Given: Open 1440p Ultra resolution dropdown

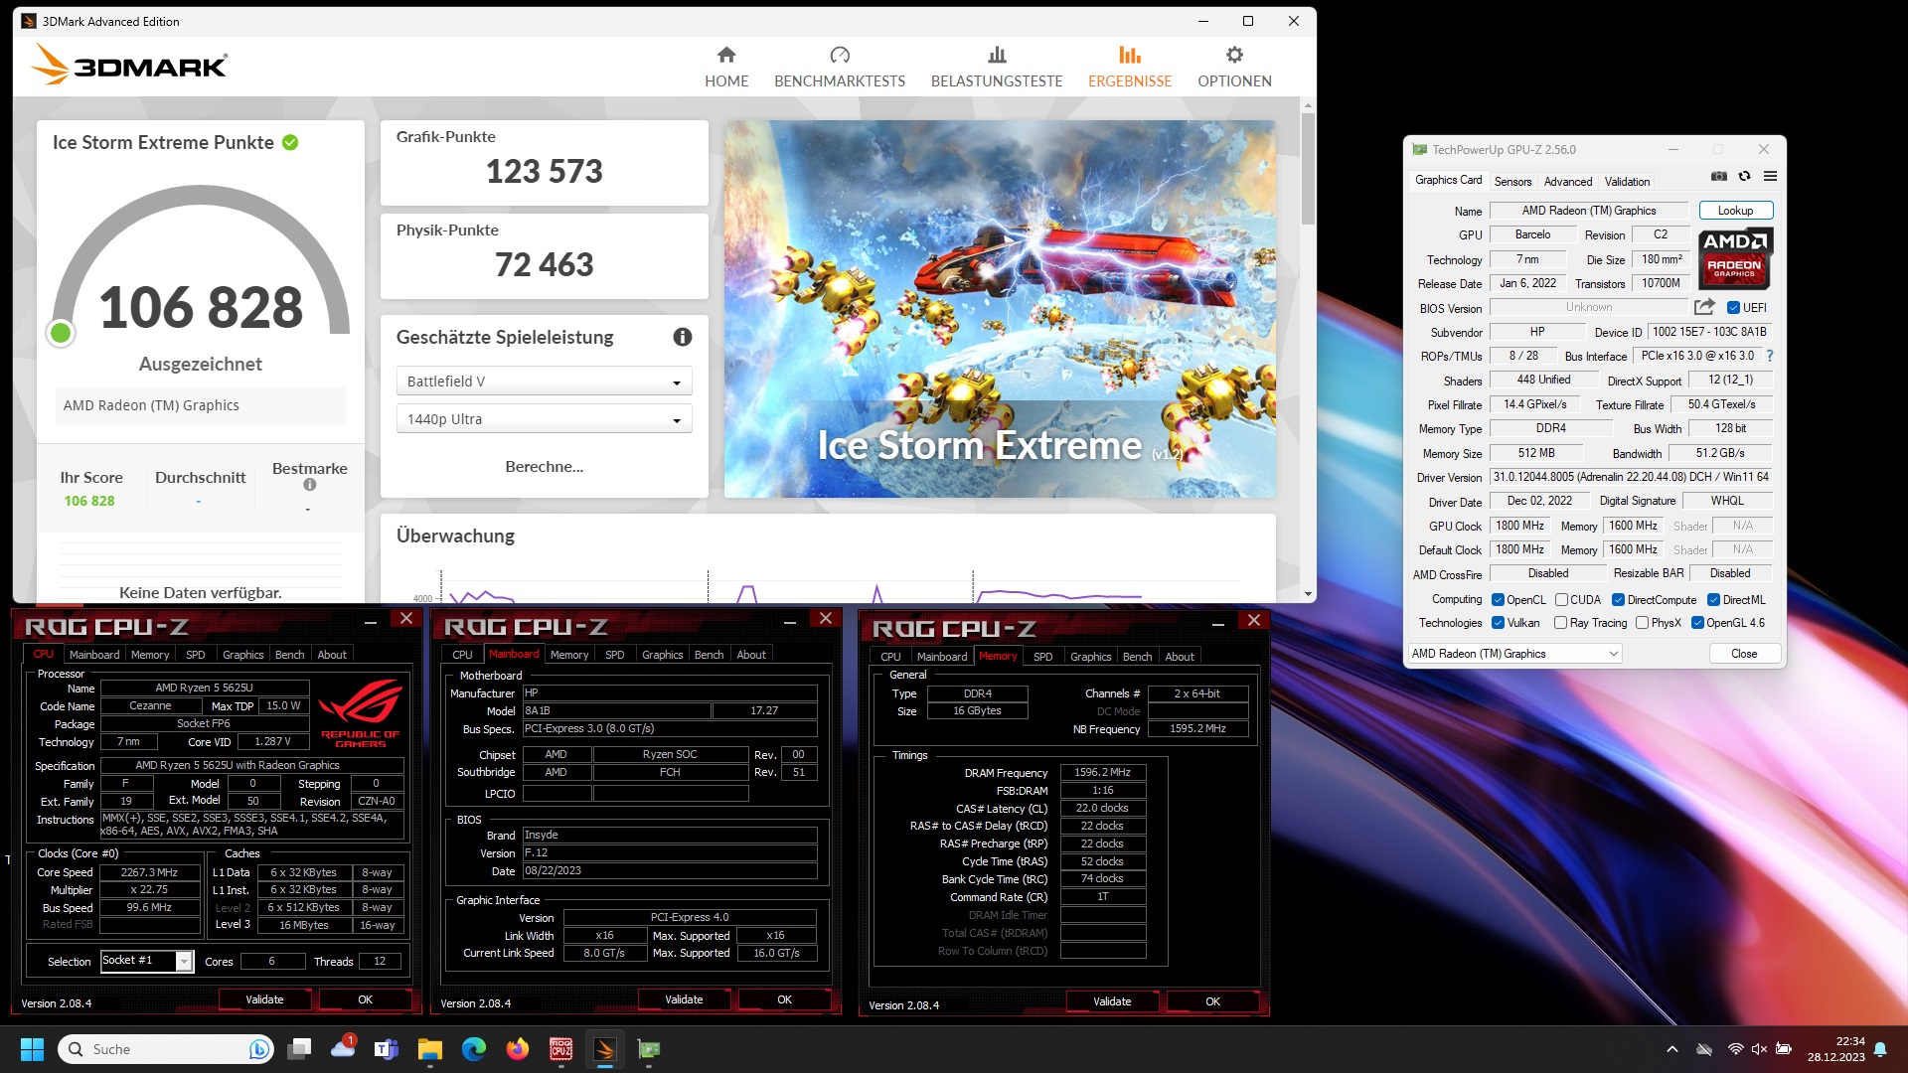Looking at the screenshot, I should pyautogui.click(x=545, y=419).
